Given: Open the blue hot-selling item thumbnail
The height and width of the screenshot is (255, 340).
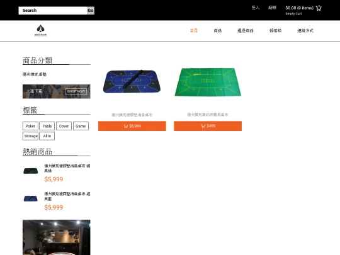Looking at the screenshot, I should tap(31, 198).
